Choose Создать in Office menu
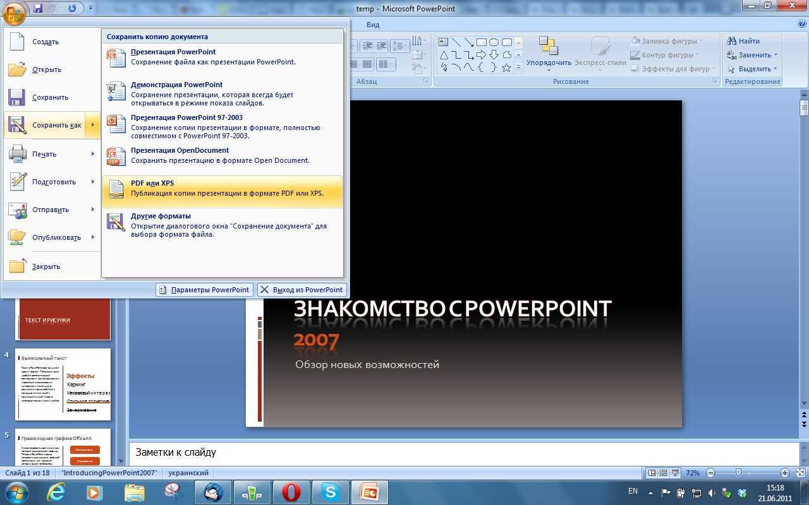 coord(52,42)
